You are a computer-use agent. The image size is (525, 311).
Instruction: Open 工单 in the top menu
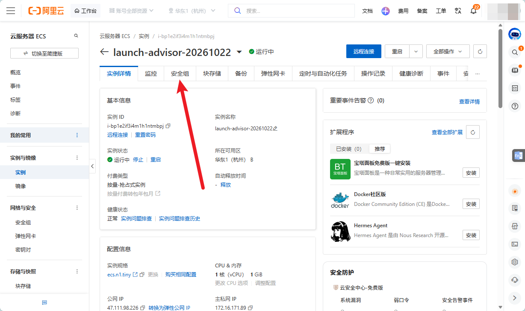[x=441, y=11]
